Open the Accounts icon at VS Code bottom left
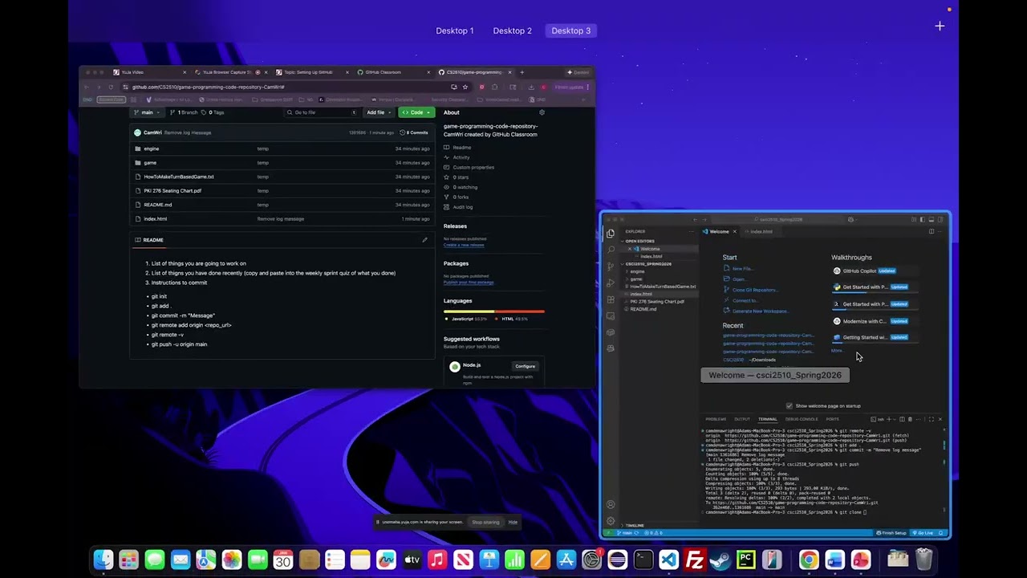 [611, 504]
